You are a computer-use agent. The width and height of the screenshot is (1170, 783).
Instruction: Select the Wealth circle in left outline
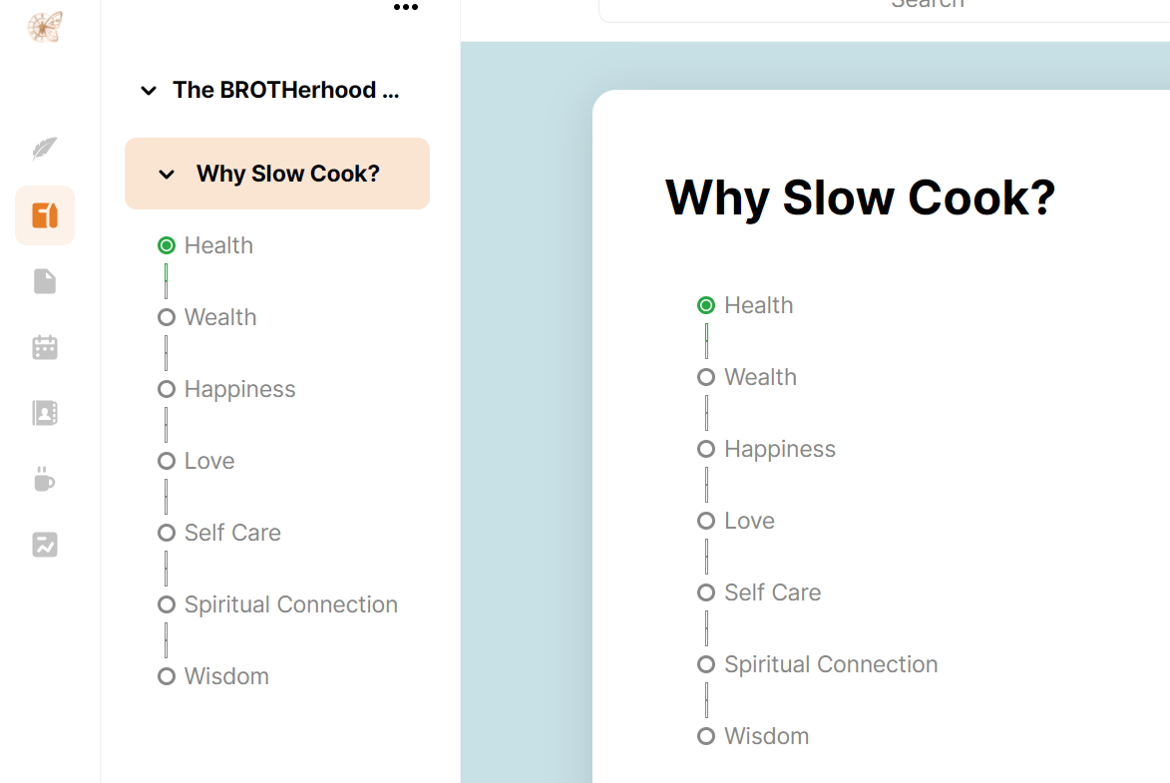(167, 317)
